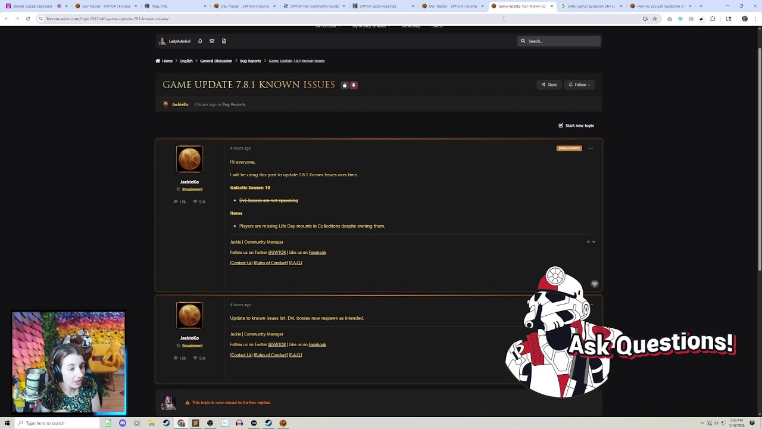Open JackieKo's avatar on the first post
762x429 pixels.
(x=189, y=159)
